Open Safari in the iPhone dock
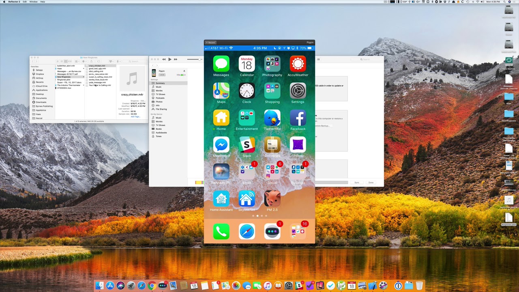The width and height of the screenshot is (519, 292). [247, 232]
